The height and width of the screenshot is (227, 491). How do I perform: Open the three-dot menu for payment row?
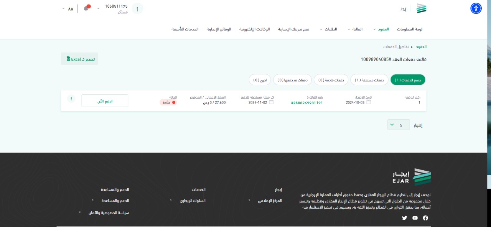[71, 99]
